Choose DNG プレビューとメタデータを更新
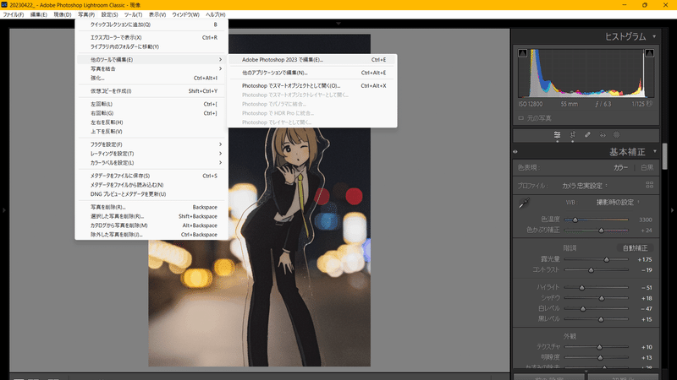 [151, 194]
